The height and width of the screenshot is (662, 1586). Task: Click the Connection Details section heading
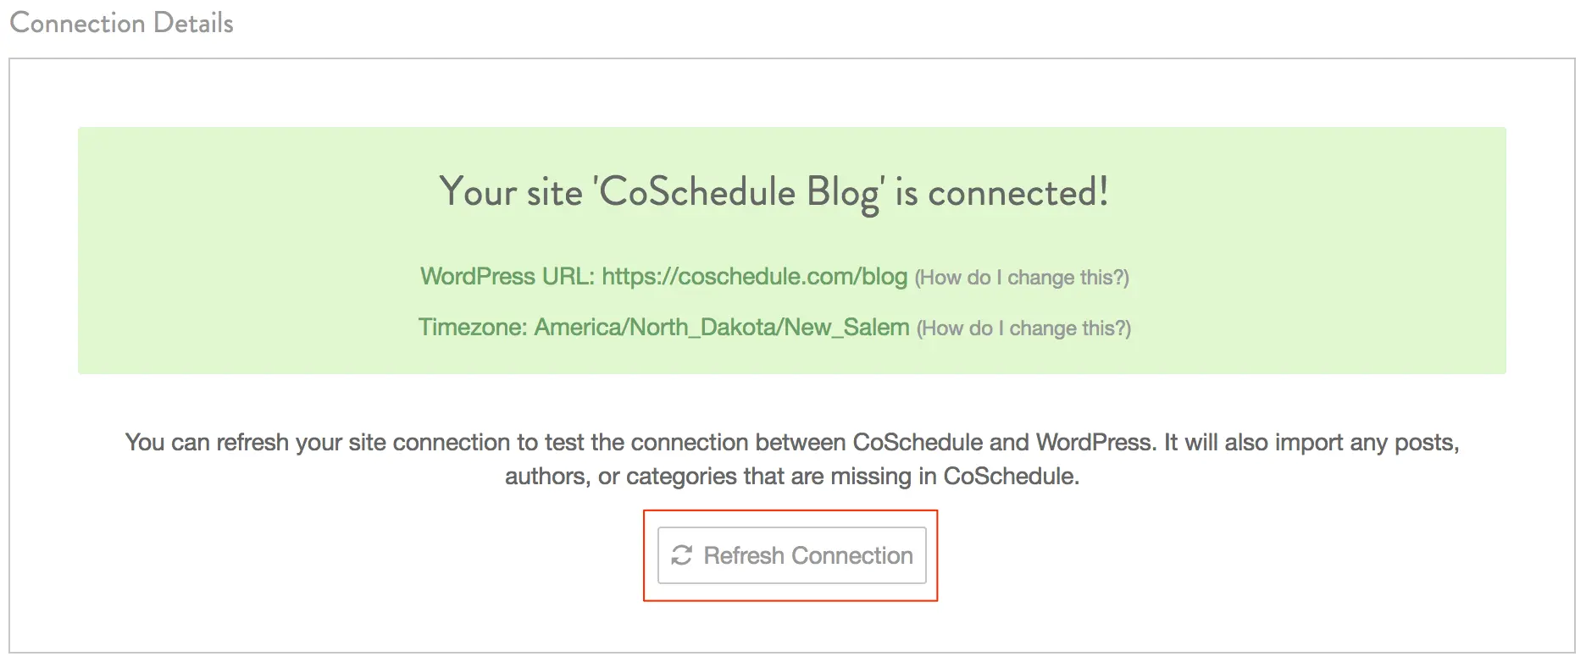[121, 23]
